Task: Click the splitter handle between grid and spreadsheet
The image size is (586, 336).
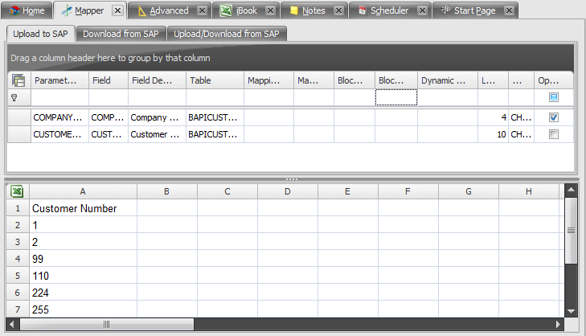Action: (292, 178)
